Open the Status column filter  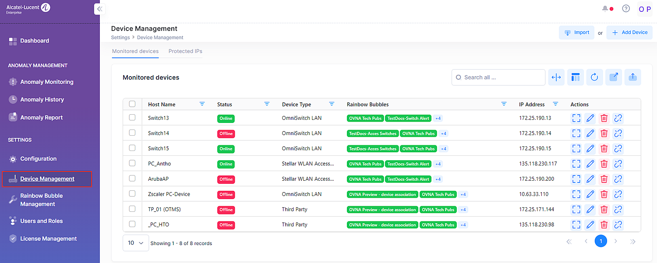click(x=267, y=104)
